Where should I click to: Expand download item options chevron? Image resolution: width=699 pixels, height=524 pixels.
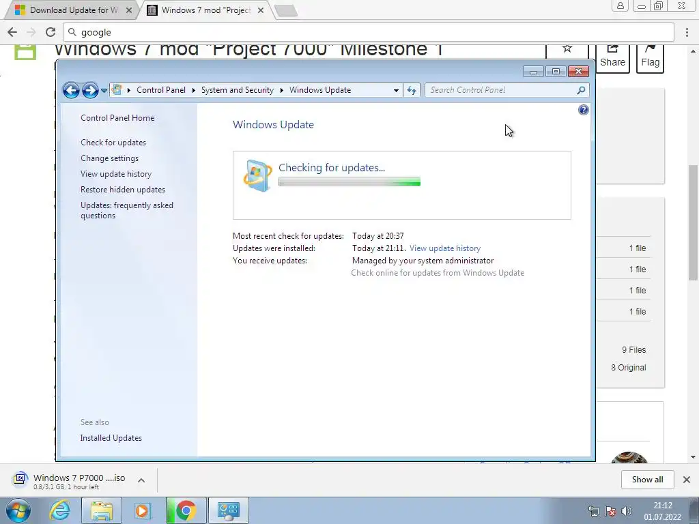tap(141, 480)
